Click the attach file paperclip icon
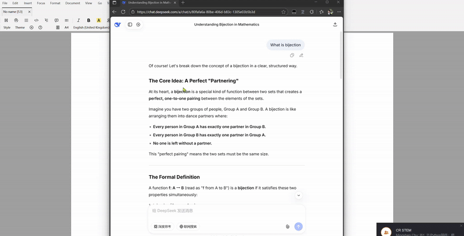464x236 pixels. pyautogui.click(x=288, y=227)
